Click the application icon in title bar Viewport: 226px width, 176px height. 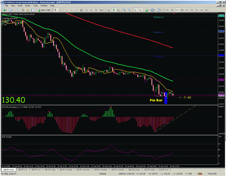[3, 2]
